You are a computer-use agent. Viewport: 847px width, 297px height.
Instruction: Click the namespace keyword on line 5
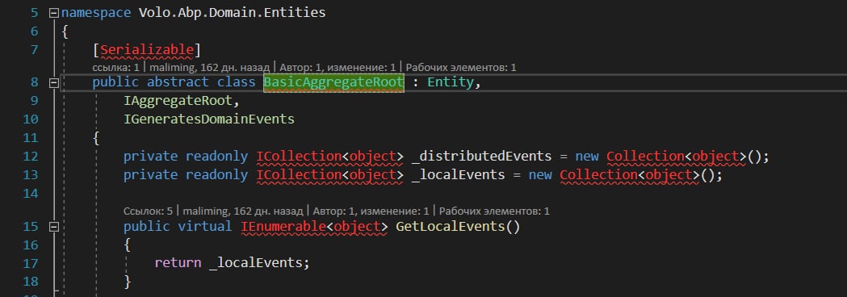coord(95,13)
